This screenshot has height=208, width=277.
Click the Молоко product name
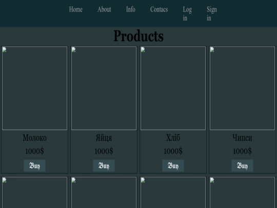click(35, 138)
